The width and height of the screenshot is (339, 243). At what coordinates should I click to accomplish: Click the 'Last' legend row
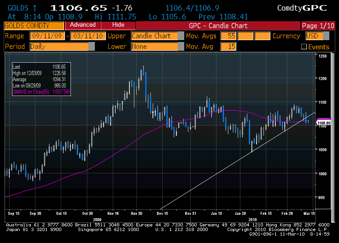click(39, 67)
